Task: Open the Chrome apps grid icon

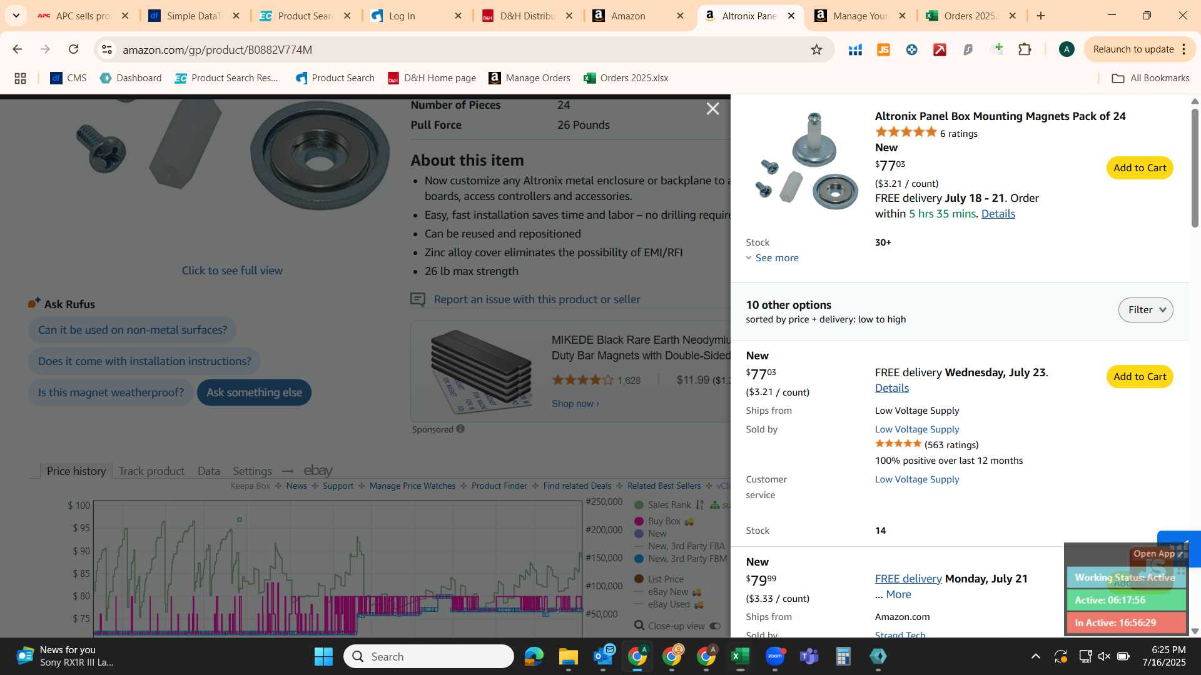Action: coord(20,78)
